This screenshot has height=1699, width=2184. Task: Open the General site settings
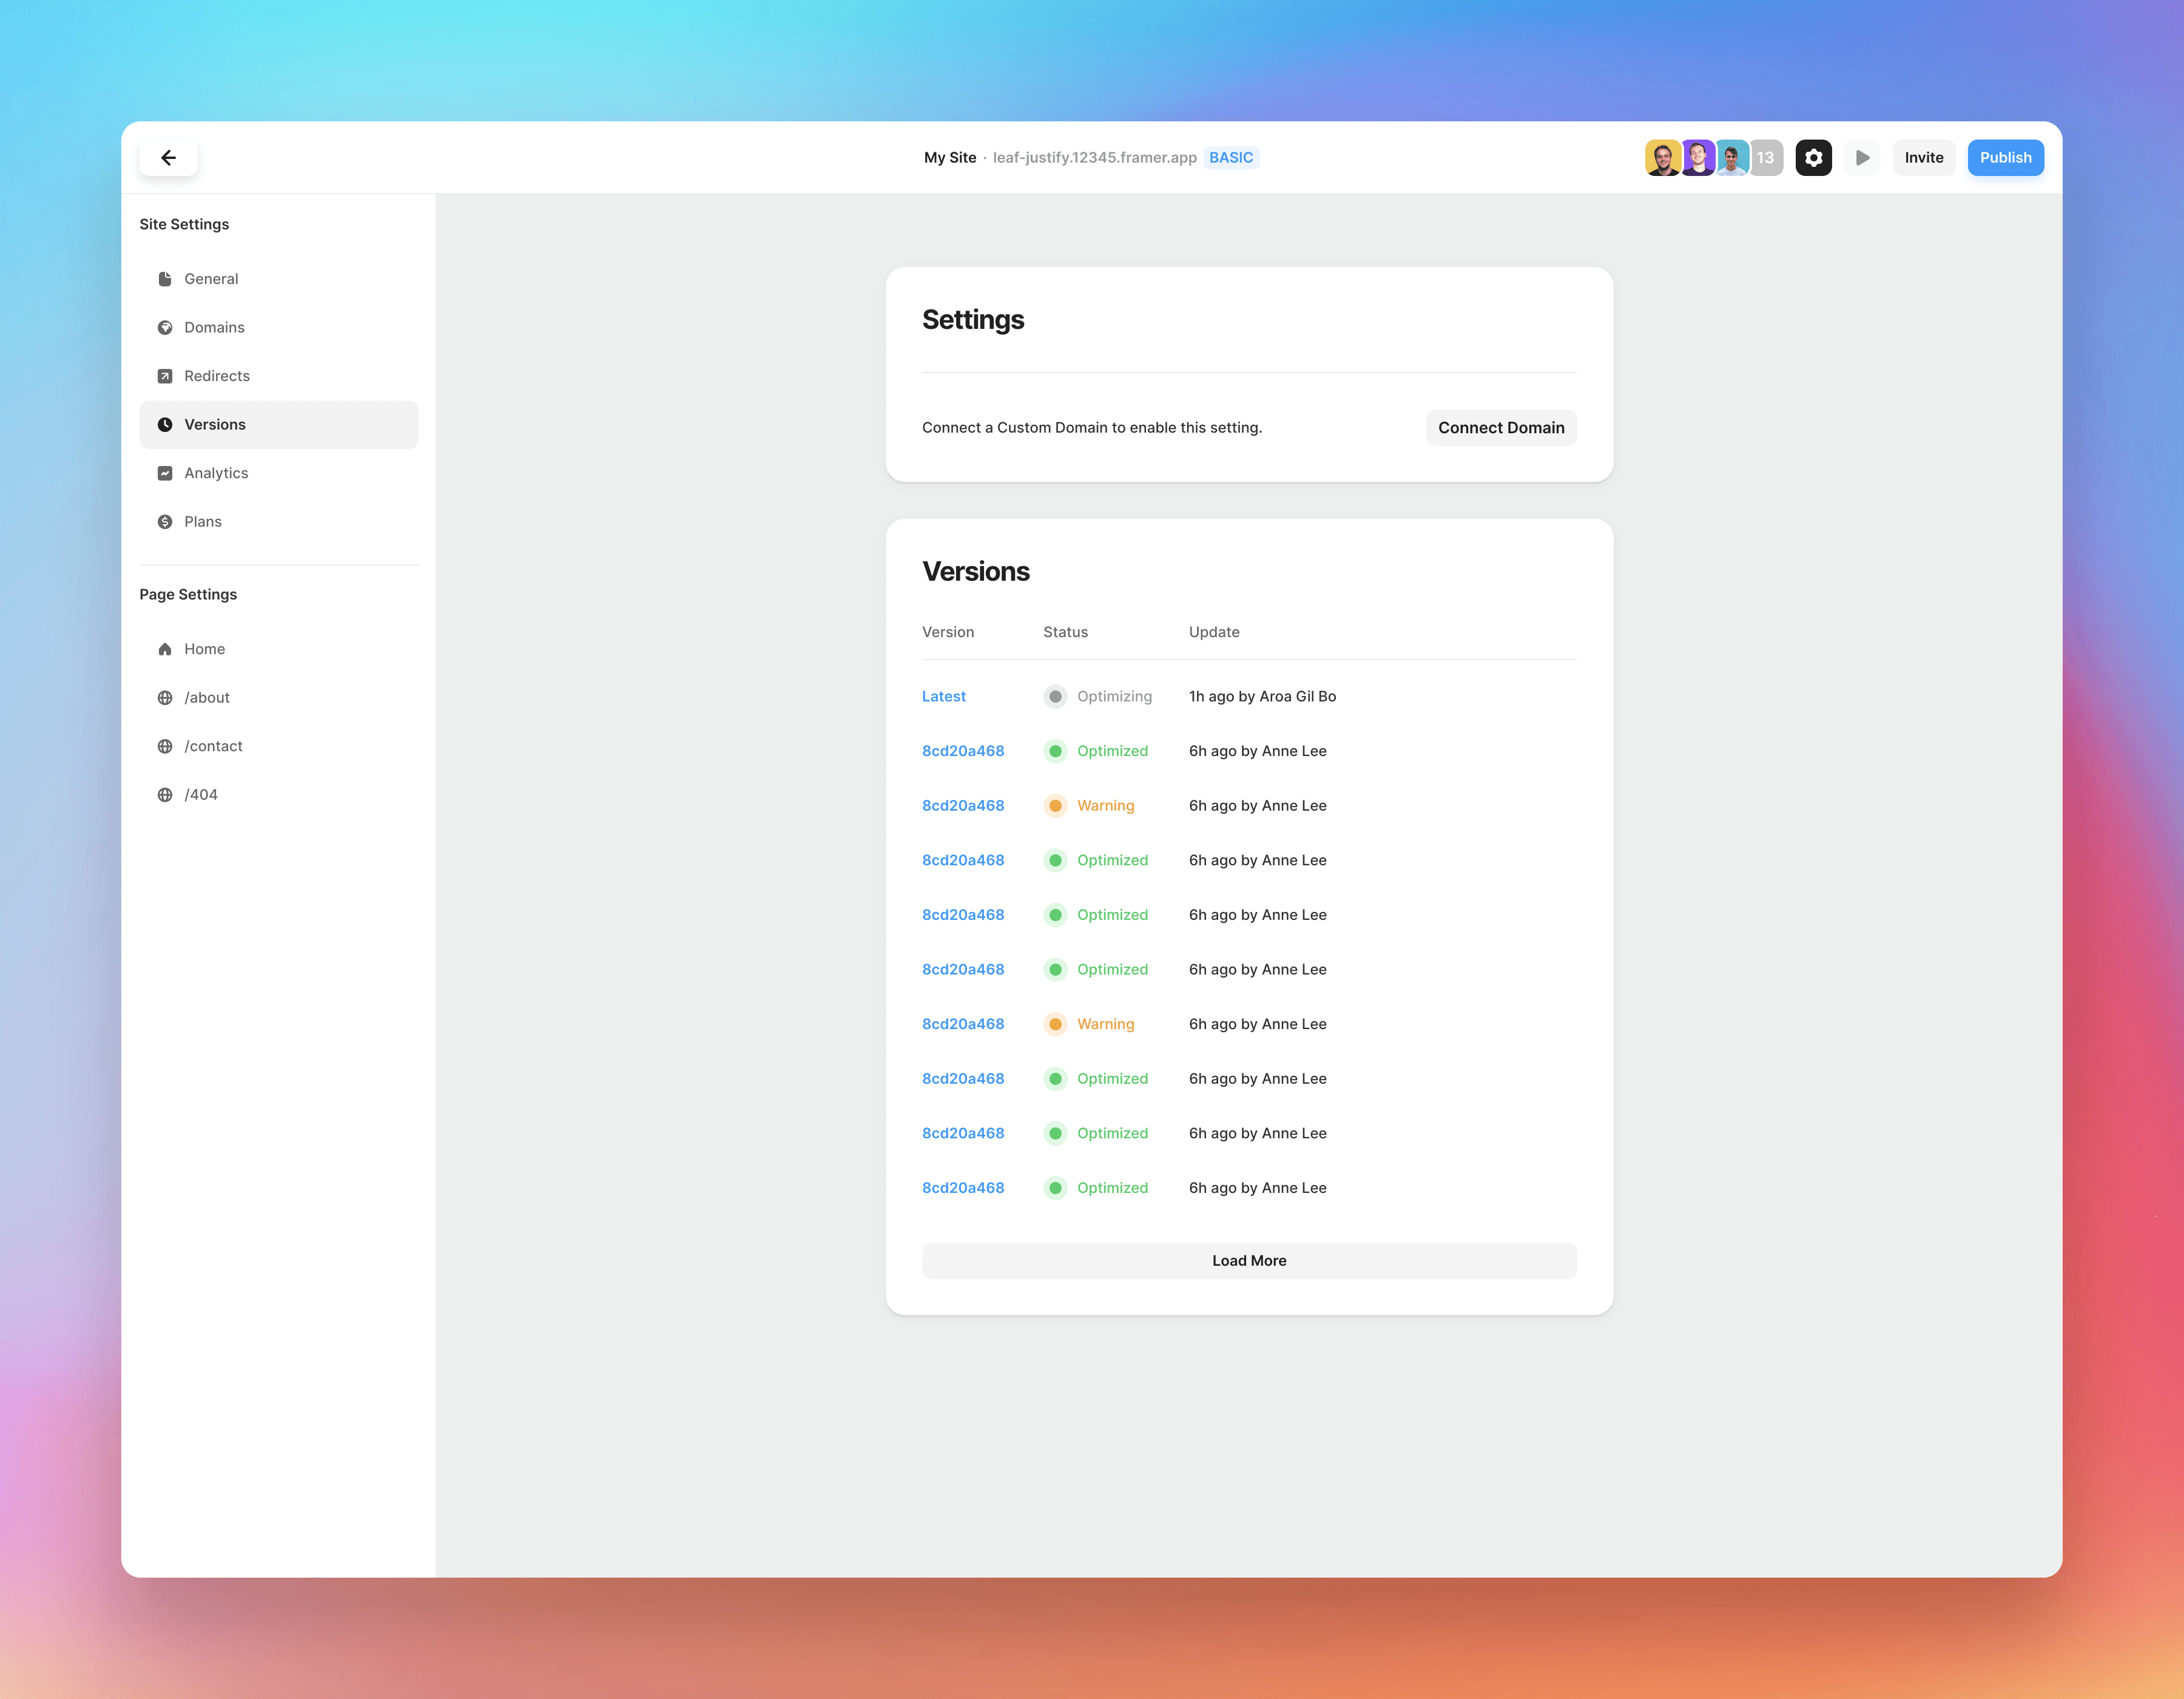[x=211, y=279]
